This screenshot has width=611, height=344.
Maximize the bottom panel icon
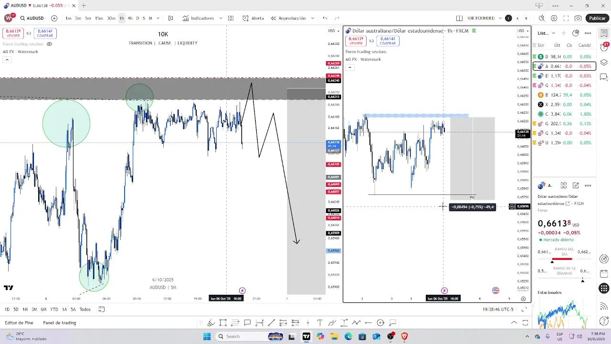pyautogui.click(x=525, y=322)
